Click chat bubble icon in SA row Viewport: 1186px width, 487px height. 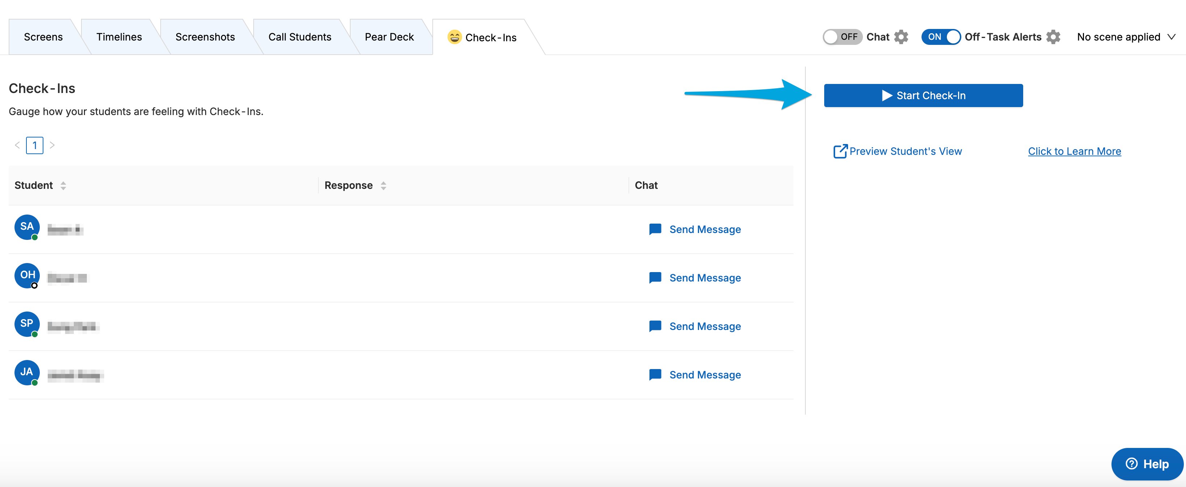pos(655,229)
